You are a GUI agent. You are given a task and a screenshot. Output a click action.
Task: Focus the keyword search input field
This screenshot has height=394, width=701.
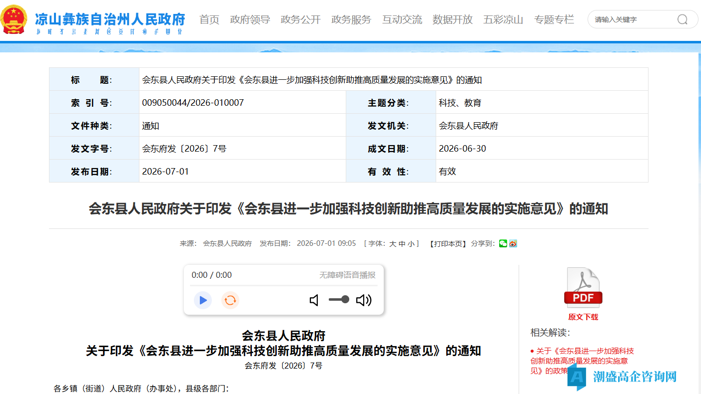[x=632, y=19]
